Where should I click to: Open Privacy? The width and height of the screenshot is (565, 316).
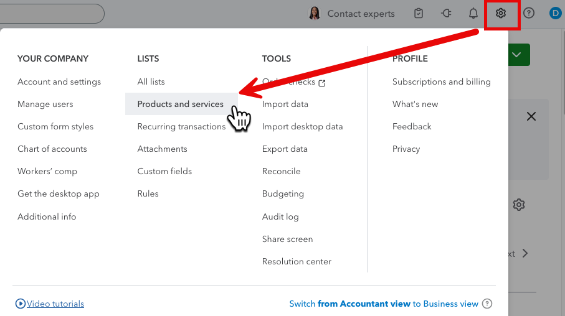[x=406, y=149]
